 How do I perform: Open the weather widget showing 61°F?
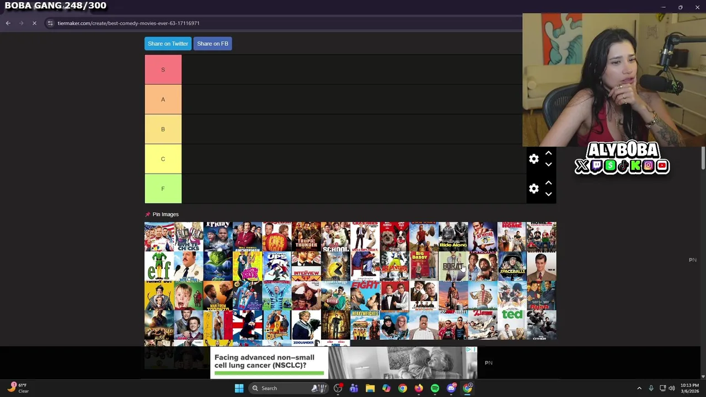pos(18,388)
